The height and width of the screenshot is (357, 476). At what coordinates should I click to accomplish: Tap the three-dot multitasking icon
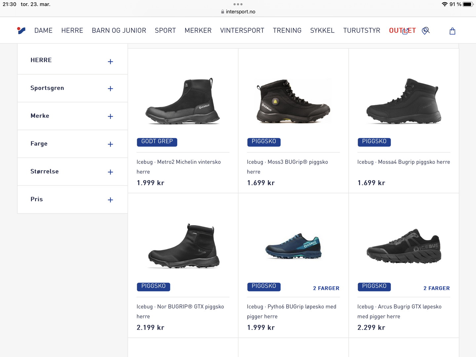click(238, 4)
